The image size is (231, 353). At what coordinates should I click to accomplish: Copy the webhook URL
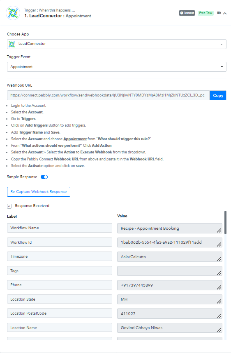click(218, 95)
